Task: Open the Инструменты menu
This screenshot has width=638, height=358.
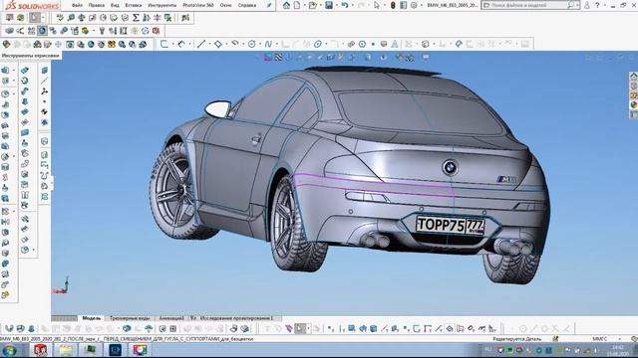Action: coord(161,5)
